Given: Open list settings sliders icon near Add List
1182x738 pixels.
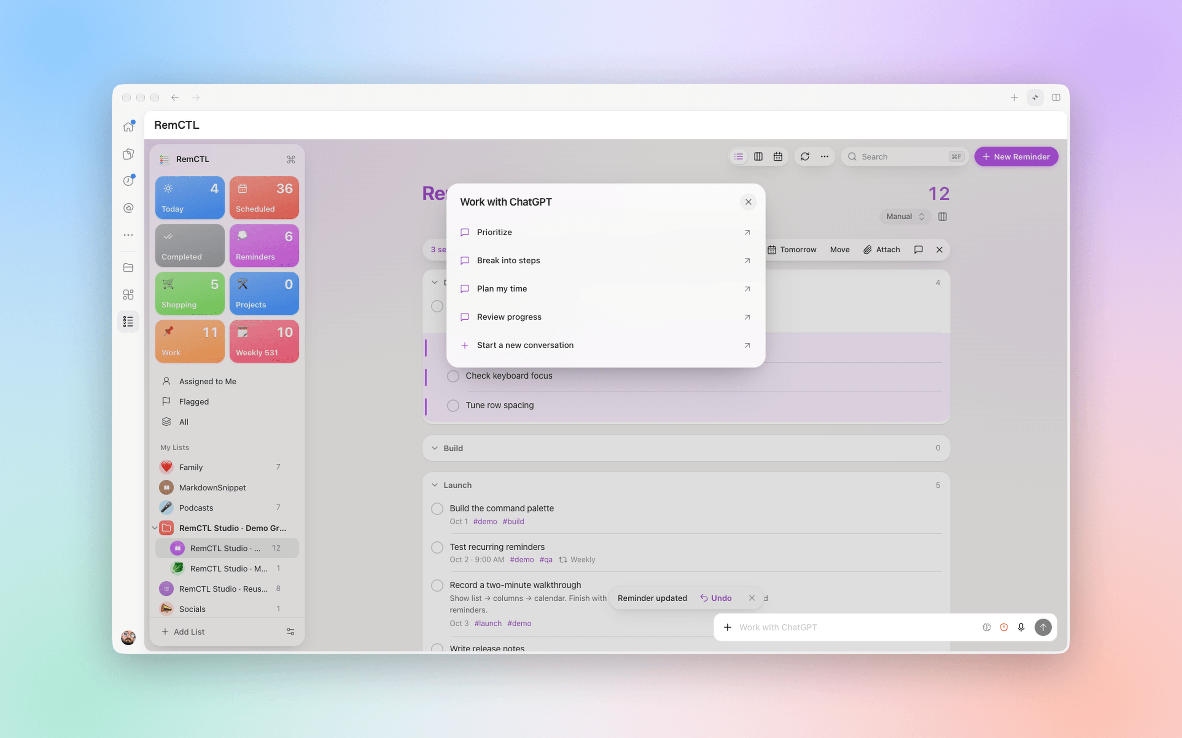Looking at the screenshot, I should (290, 632).
